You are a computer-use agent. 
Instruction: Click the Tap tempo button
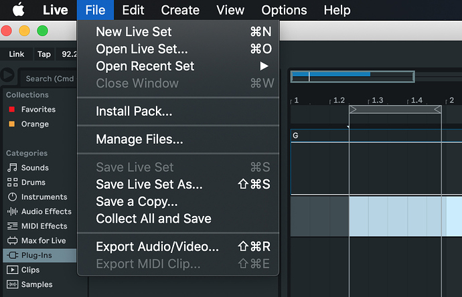click(44, 54)
